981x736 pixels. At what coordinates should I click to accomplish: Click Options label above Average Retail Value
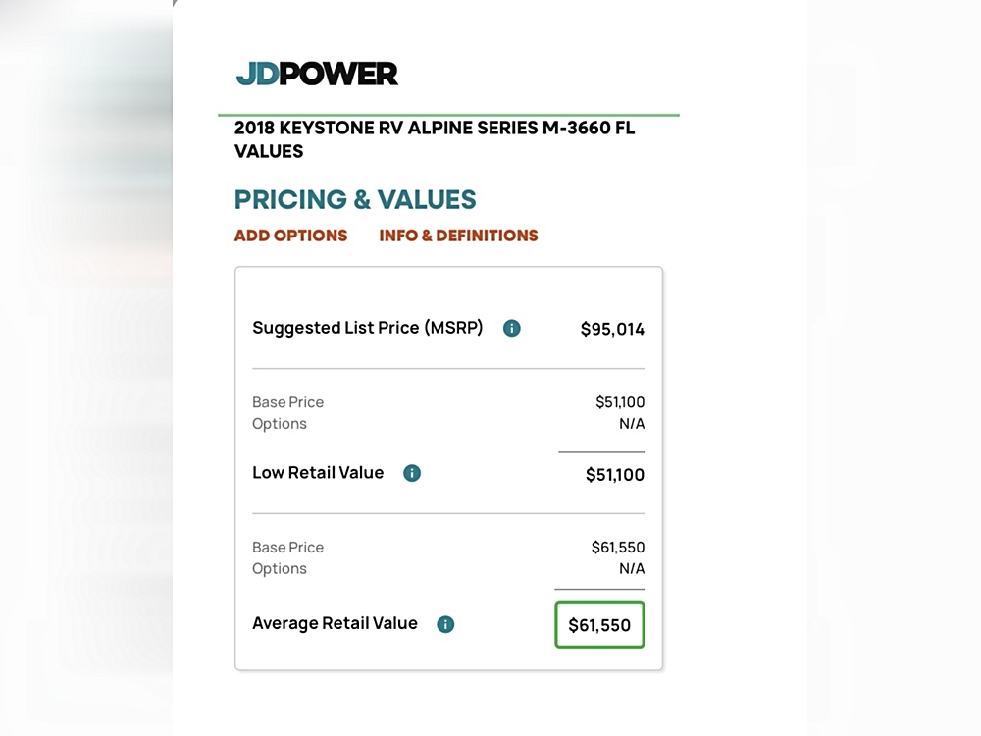tap(280, 569)
